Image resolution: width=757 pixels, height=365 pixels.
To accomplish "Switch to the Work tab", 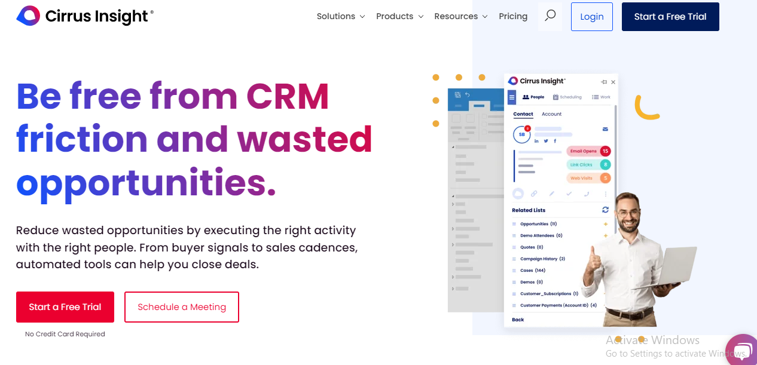I will coord(602,97).
